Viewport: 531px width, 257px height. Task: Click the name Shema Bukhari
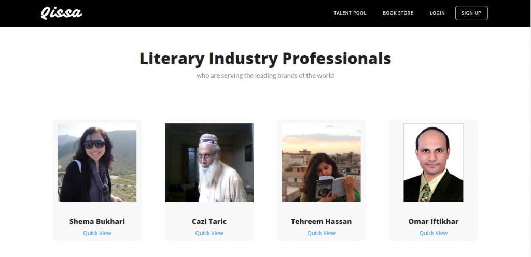click(x=97, y=221)
